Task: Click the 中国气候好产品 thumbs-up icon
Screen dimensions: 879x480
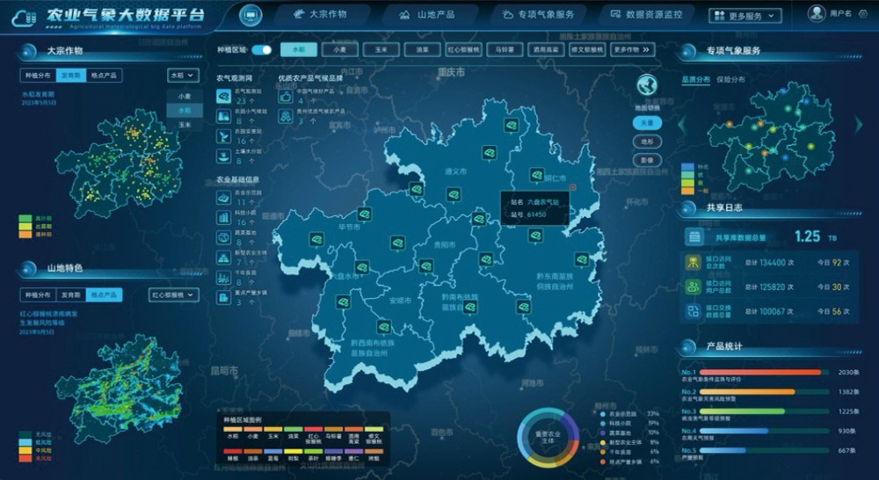Action: tap(286, 97)
